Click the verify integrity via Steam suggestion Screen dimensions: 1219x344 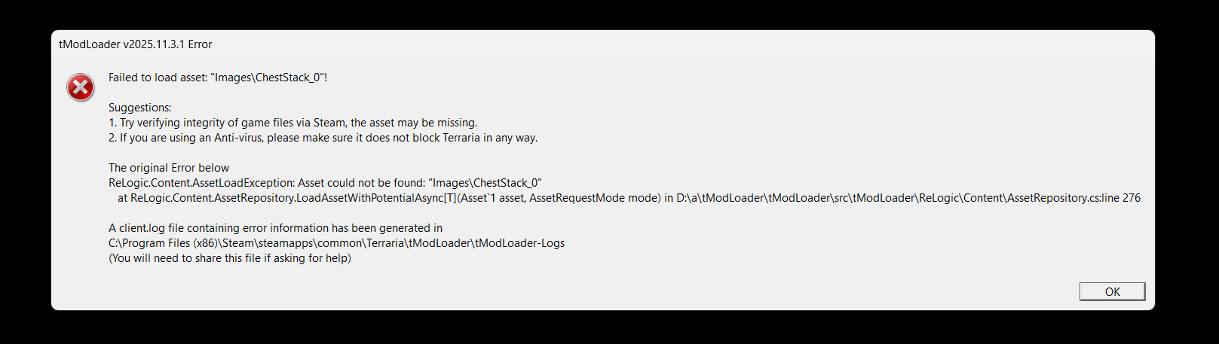[x=292, y=123]
